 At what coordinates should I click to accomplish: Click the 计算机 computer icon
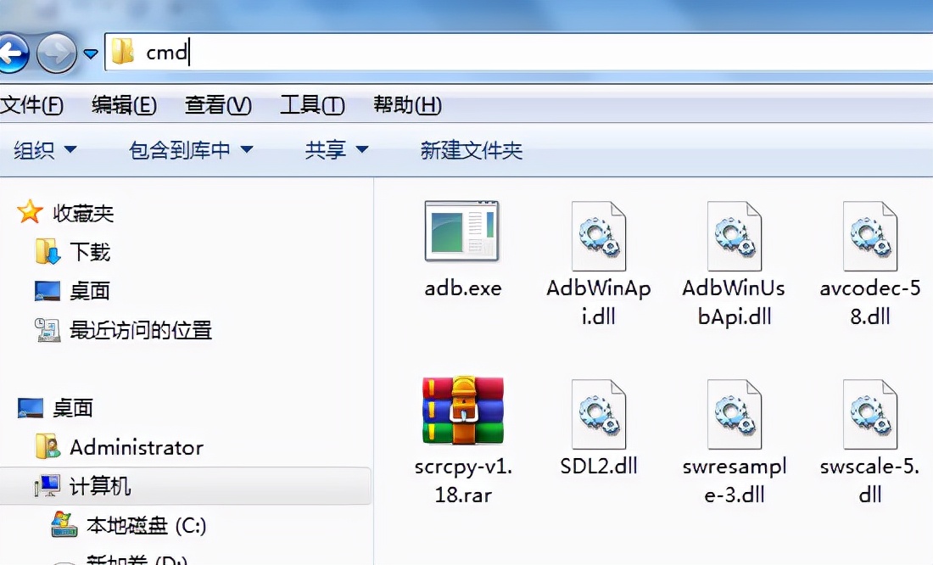pyautogui.click(x=47, y=486)
